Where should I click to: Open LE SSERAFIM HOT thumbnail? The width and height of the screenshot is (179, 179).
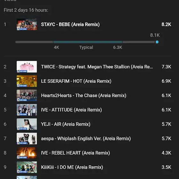coord(27,81)
